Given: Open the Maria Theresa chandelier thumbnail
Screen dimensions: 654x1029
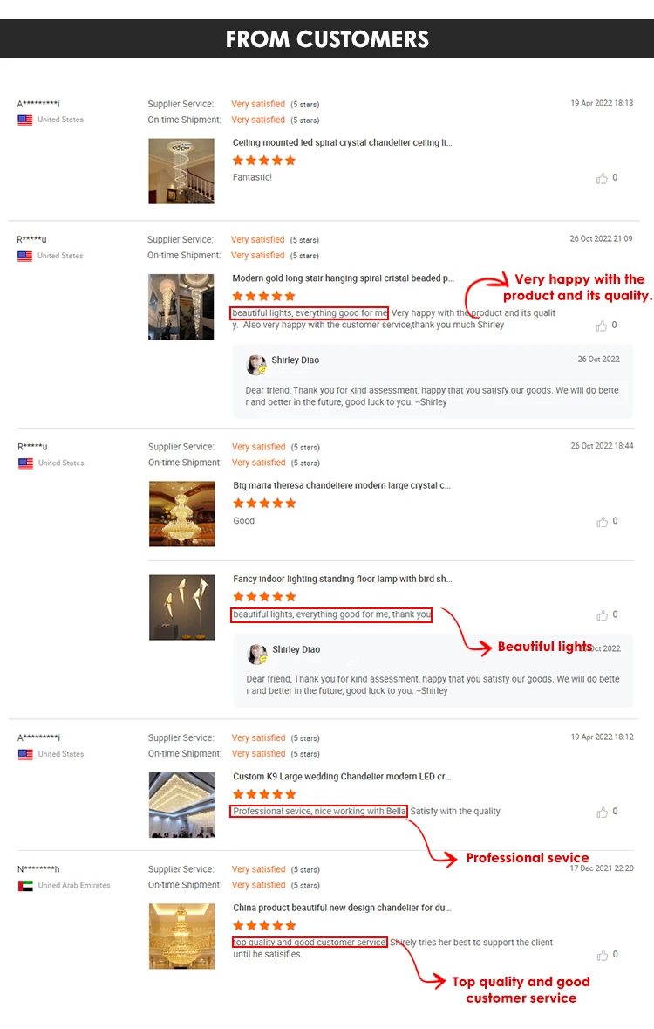Looking at the screenshot, I should (181, 514).
